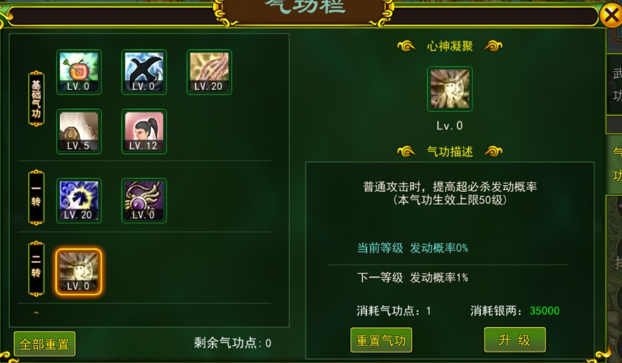Select the LV. 12 ponytail warrior skill
The image size is (622, 363).
pos(144,131)
